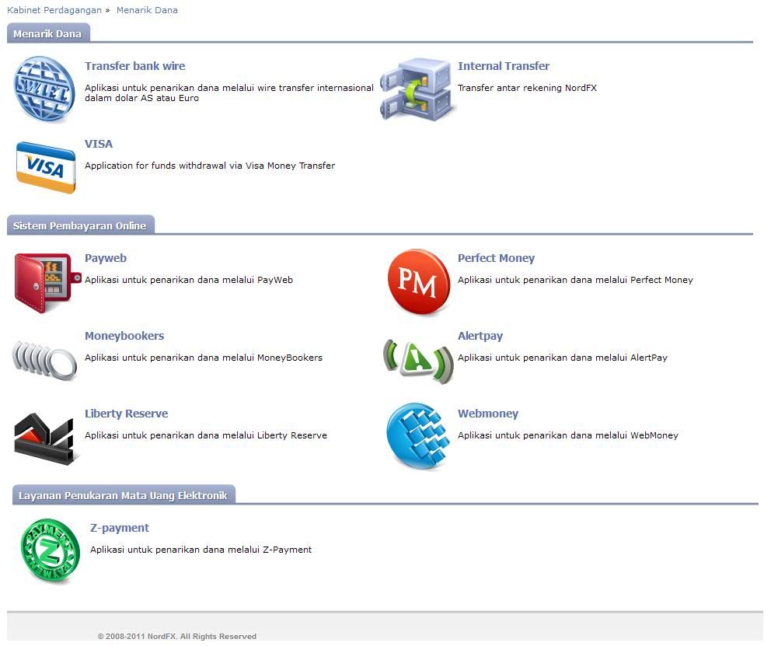
Task: Open the Internal Transfer link
Action: pyautogui.click(x=503, y=66)
